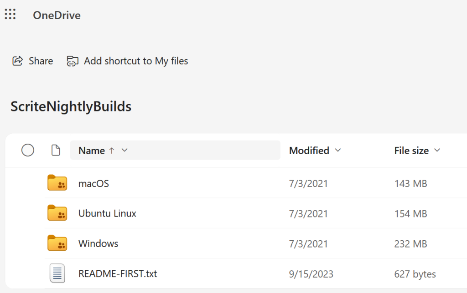This screenshot has height=293, width=467.
Task: Open README-FIRST.txt file name
Action: (118, 274)
